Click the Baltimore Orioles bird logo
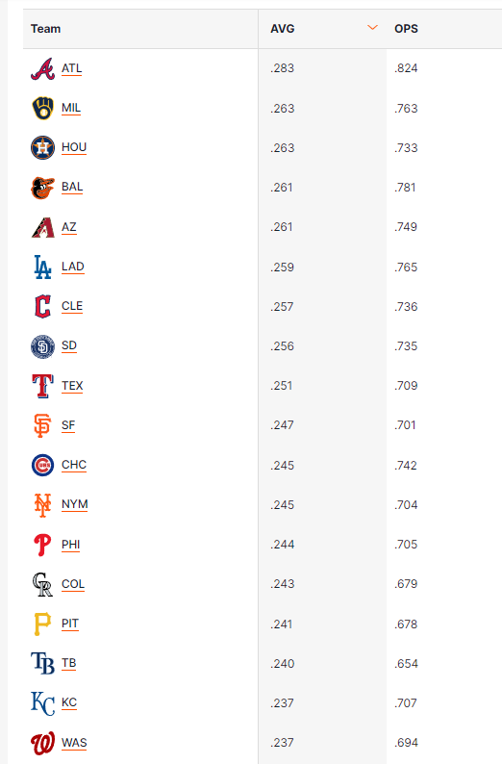 tap(43, 188)
